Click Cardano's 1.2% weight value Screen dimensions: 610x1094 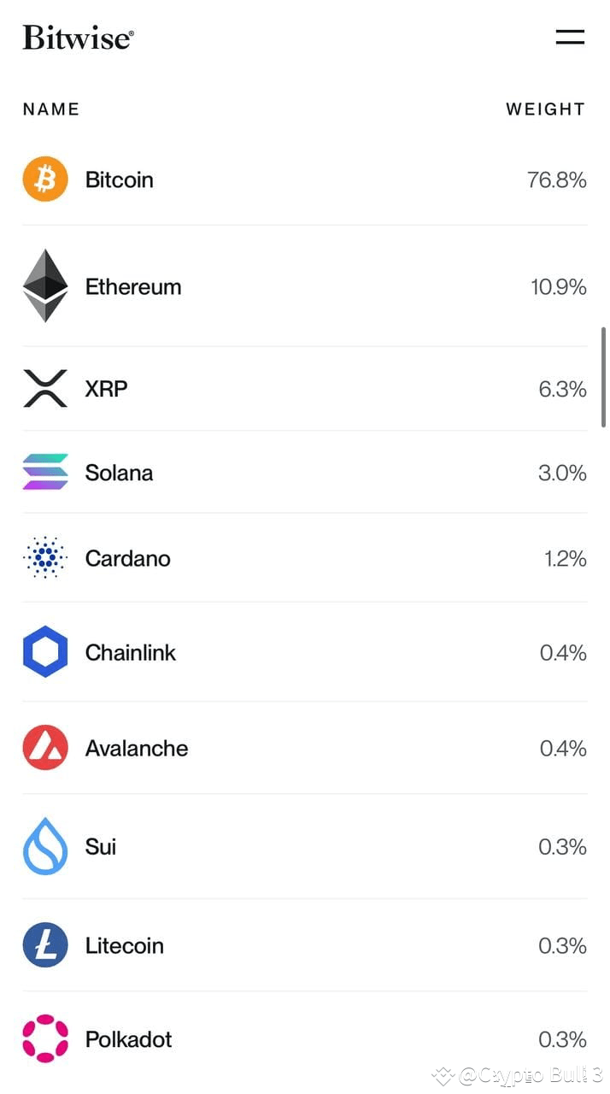(565, 558)
